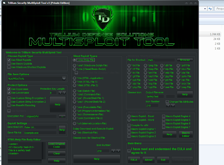This screenshot has height=165, width=224.
Task: Choose the *.mp3 File radio button
Action: click(x=146, y=76)
